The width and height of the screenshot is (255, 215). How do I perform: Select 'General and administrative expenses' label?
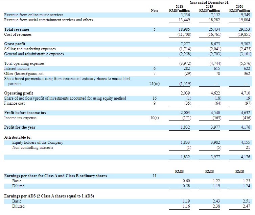34,54
